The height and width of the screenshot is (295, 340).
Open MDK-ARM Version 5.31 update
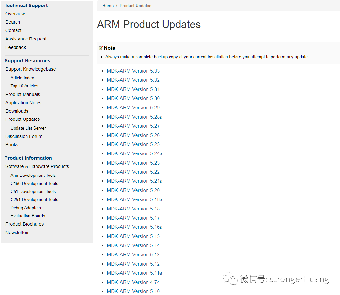coord(133,89)
